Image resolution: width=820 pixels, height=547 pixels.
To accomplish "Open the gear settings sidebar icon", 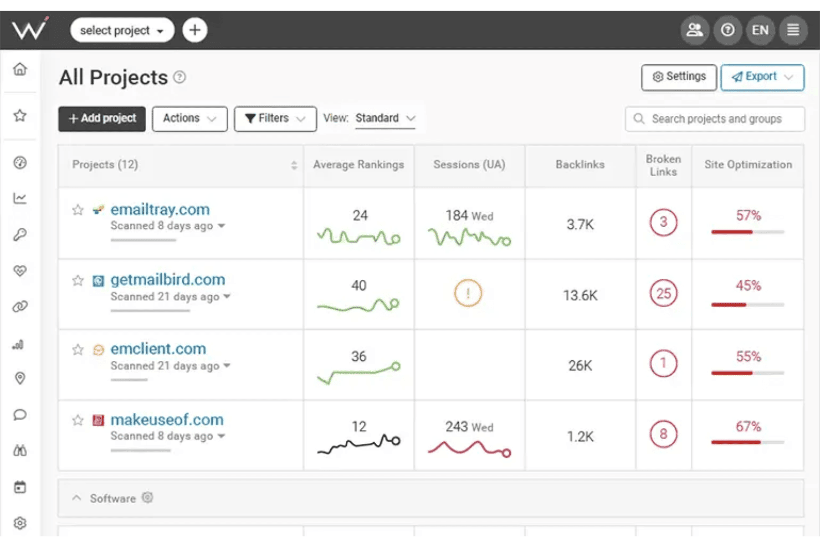I will (x=20, y=523).
